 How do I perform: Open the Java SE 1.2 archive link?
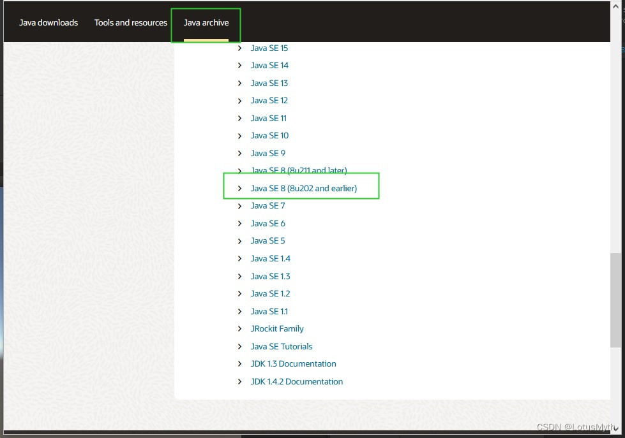[270, 293]
